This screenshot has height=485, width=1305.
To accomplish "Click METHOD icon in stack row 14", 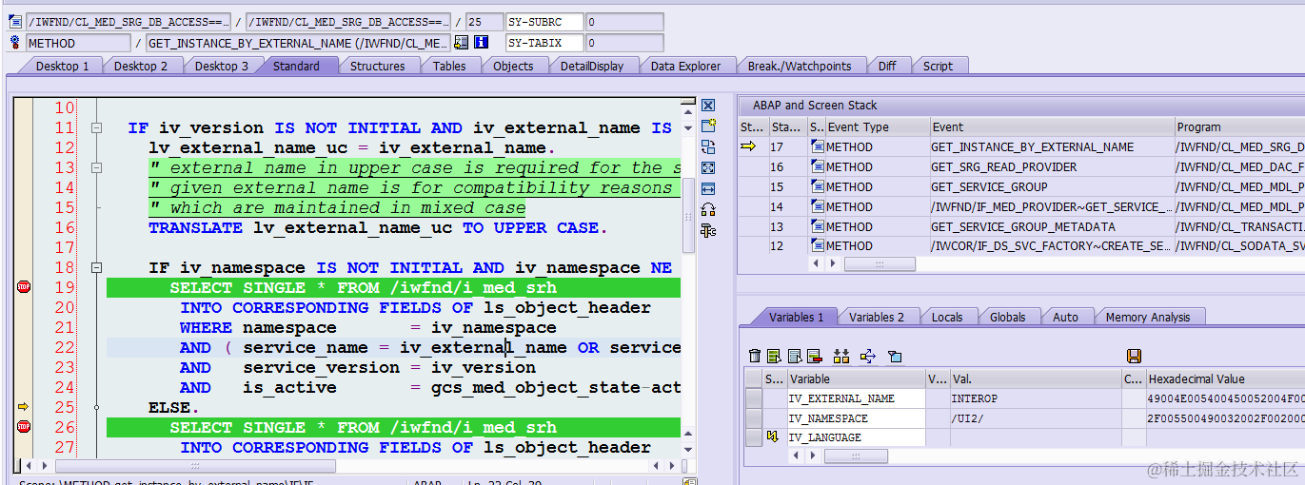I will click(x=818, y=206).
